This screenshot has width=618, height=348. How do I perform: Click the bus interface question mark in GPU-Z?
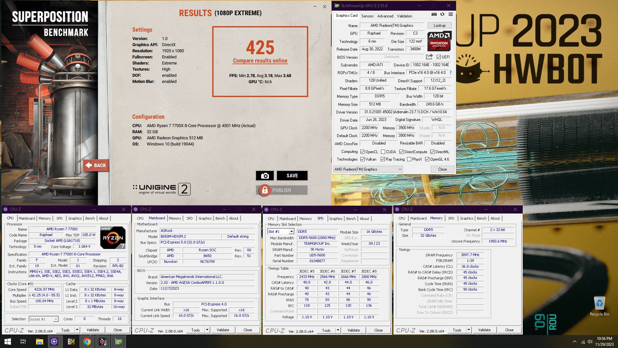tap(450, 73)
